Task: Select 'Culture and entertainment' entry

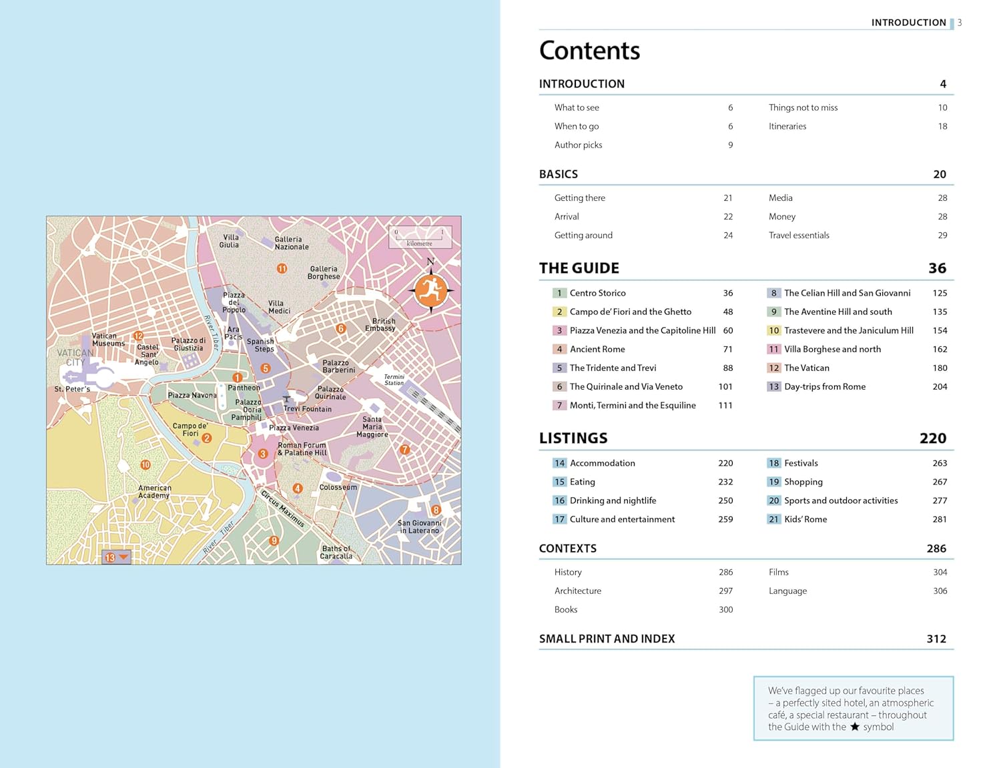Action: click(x=623, y=519)
